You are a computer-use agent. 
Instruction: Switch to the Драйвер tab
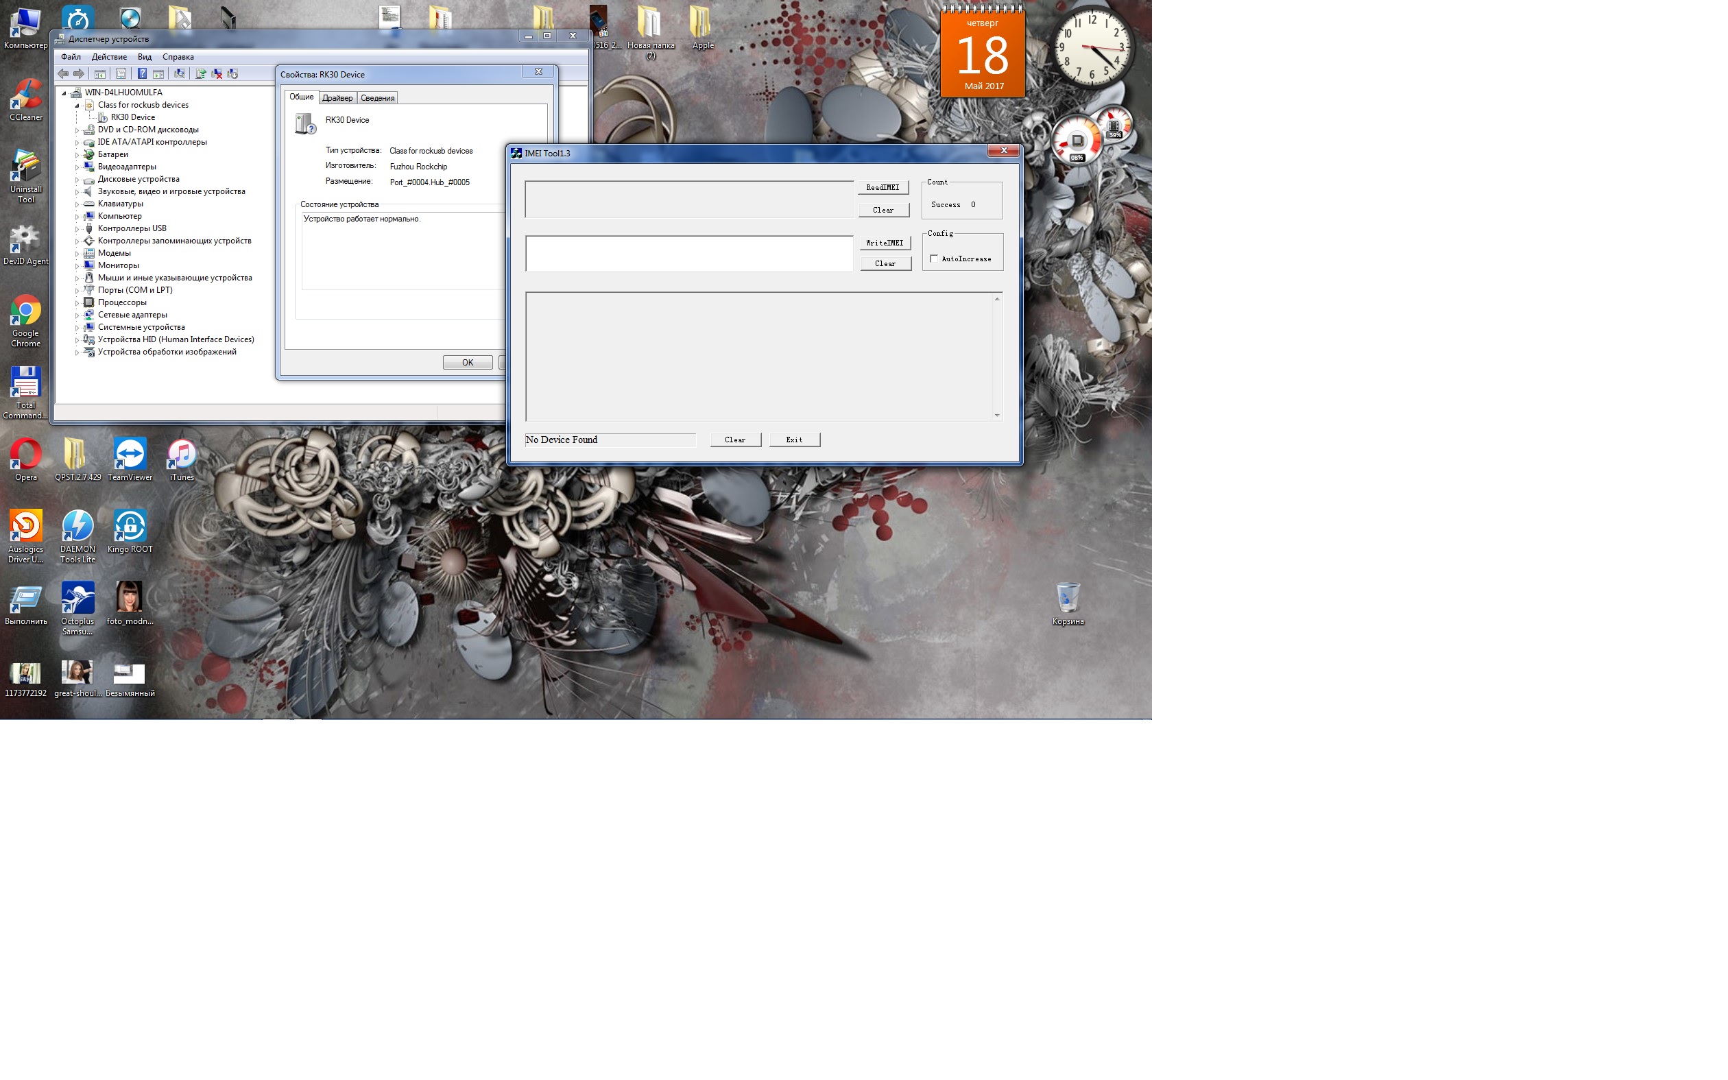pos(337,98)
